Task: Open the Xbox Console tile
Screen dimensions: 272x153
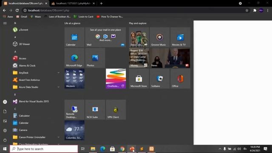Action: 139,37
